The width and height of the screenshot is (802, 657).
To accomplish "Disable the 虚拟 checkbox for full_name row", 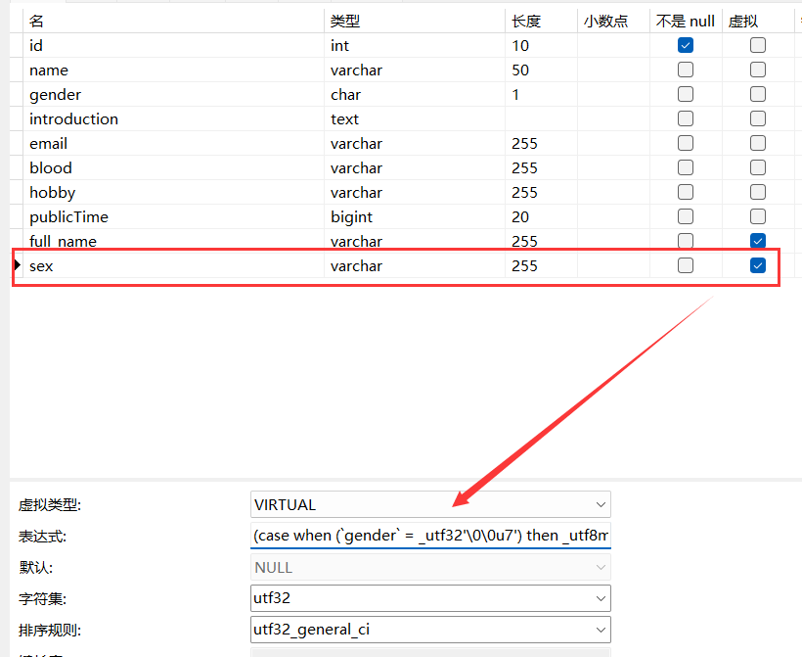I will [758, 241].
